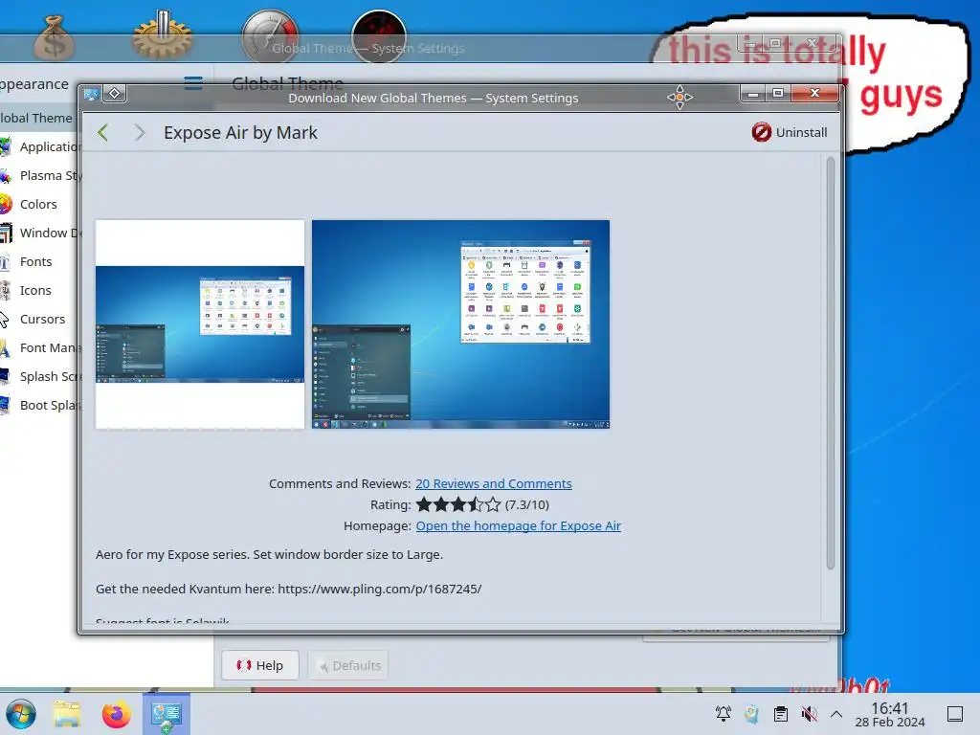Click the Fonts icon in sidebar

coord(5,262)
